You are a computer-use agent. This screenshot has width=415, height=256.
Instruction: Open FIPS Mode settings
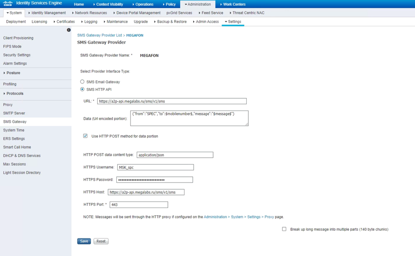[x=12, y=46]
